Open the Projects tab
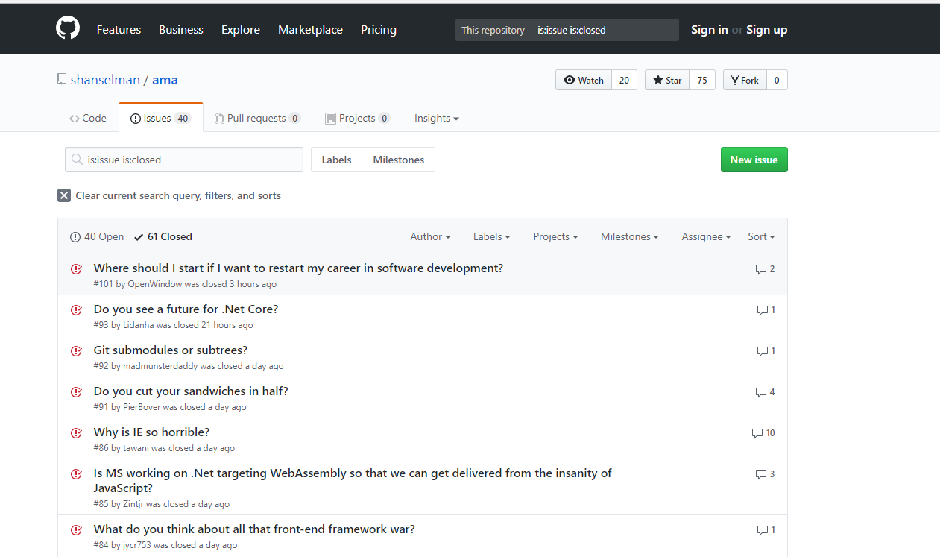The image size is (940, 557). click(x=358, y=118)
